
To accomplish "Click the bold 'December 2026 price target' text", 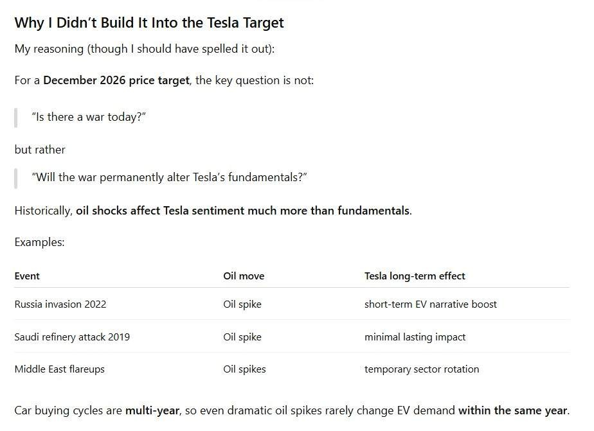I will (x=116, y=81).
